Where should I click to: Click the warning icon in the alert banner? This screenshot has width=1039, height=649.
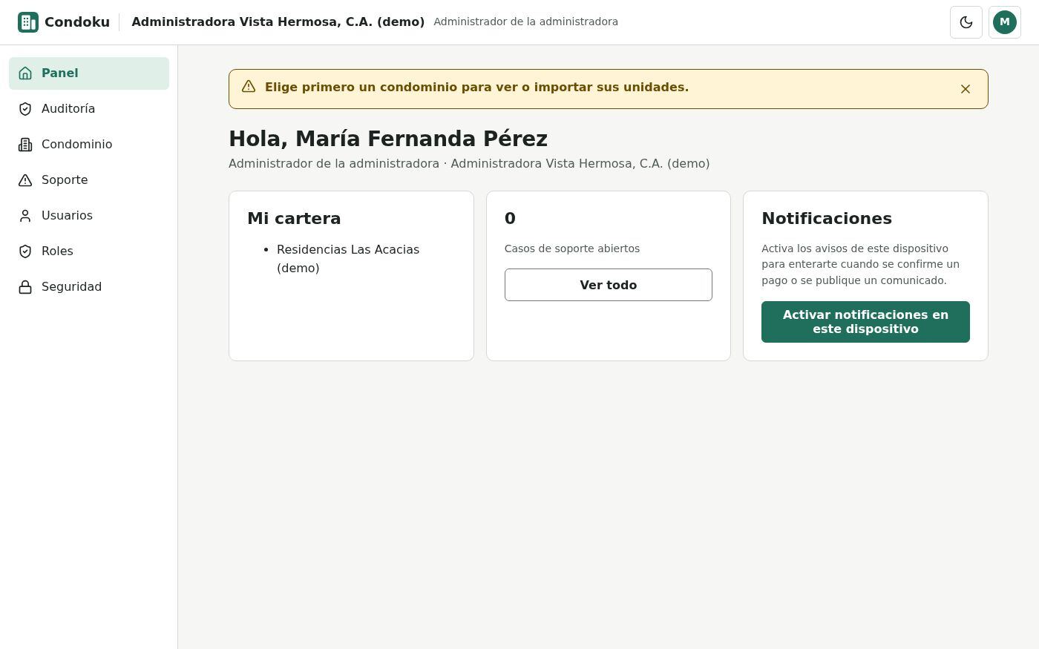pos(249,87)
